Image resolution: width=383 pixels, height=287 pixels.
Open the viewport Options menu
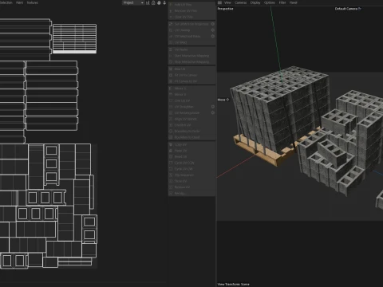pyautogui.click(x=270, y=2)
